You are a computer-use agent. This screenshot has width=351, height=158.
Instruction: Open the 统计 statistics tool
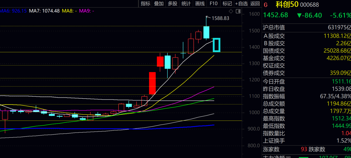[x=186, y=3]
